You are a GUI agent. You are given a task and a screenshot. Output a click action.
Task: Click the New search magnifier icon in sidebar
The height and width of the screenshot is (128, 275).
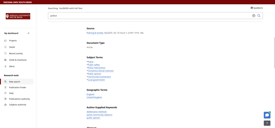5,82
